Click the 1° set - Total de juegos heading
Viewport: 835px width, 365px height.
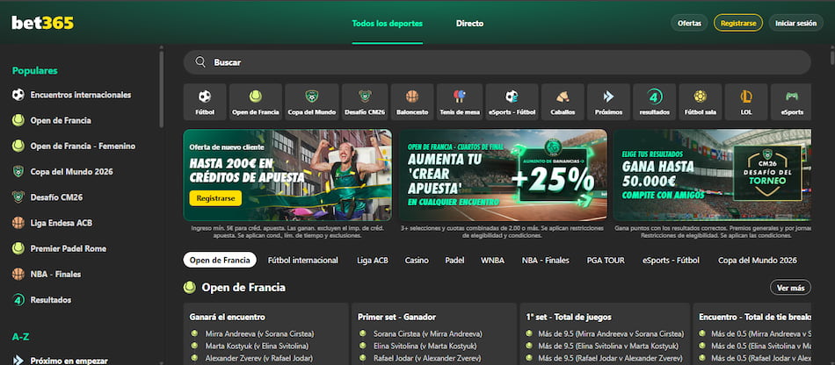568,317
